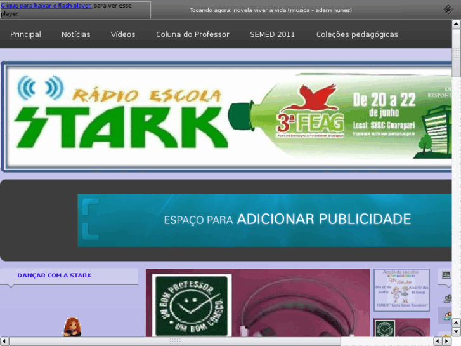Click the gray people group icon
This screenshot has width=461, height=346.
pyautogui.click(x=448, y=298)
